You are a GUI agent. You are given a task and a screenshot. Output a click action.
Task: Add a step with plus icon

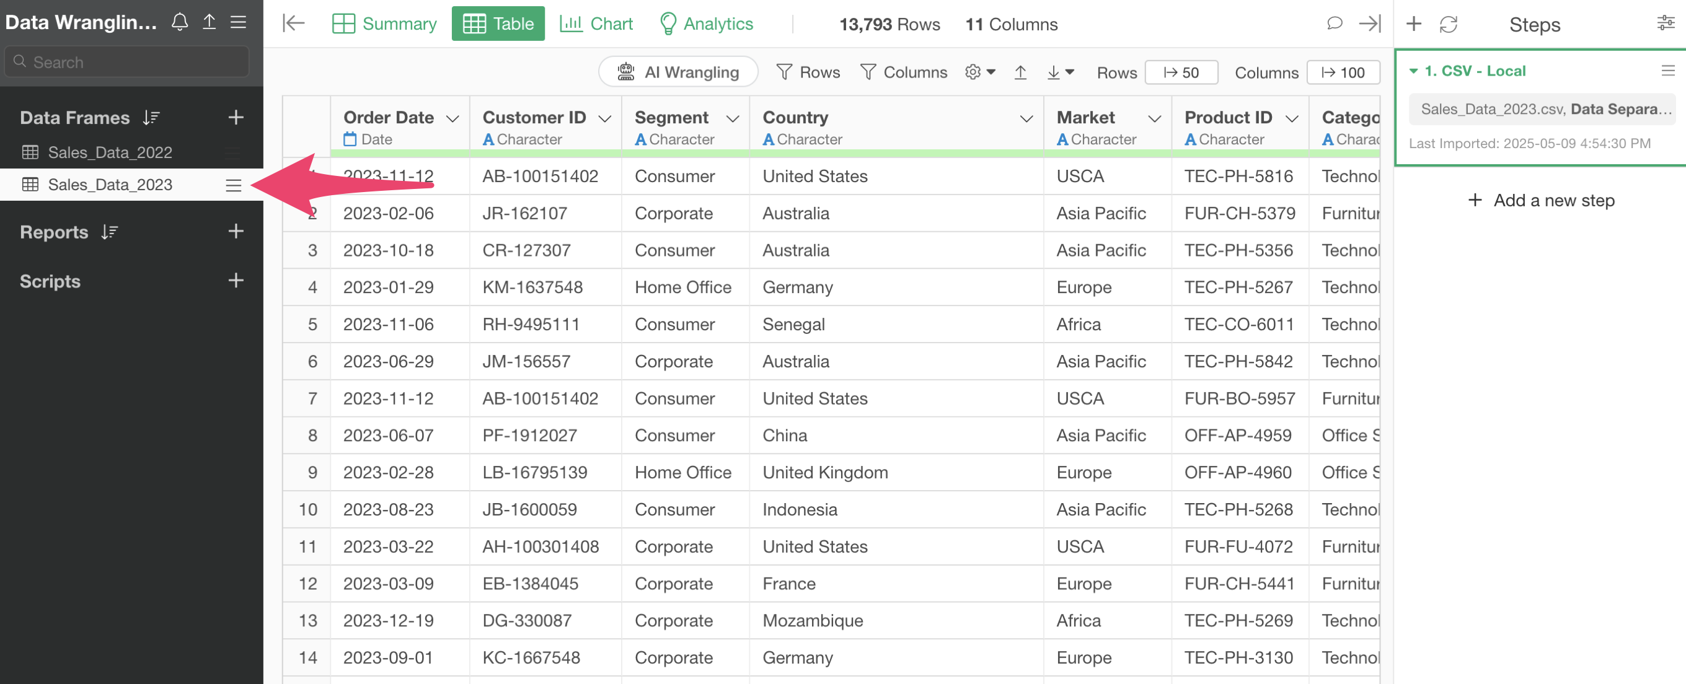tap(1414, 24)
